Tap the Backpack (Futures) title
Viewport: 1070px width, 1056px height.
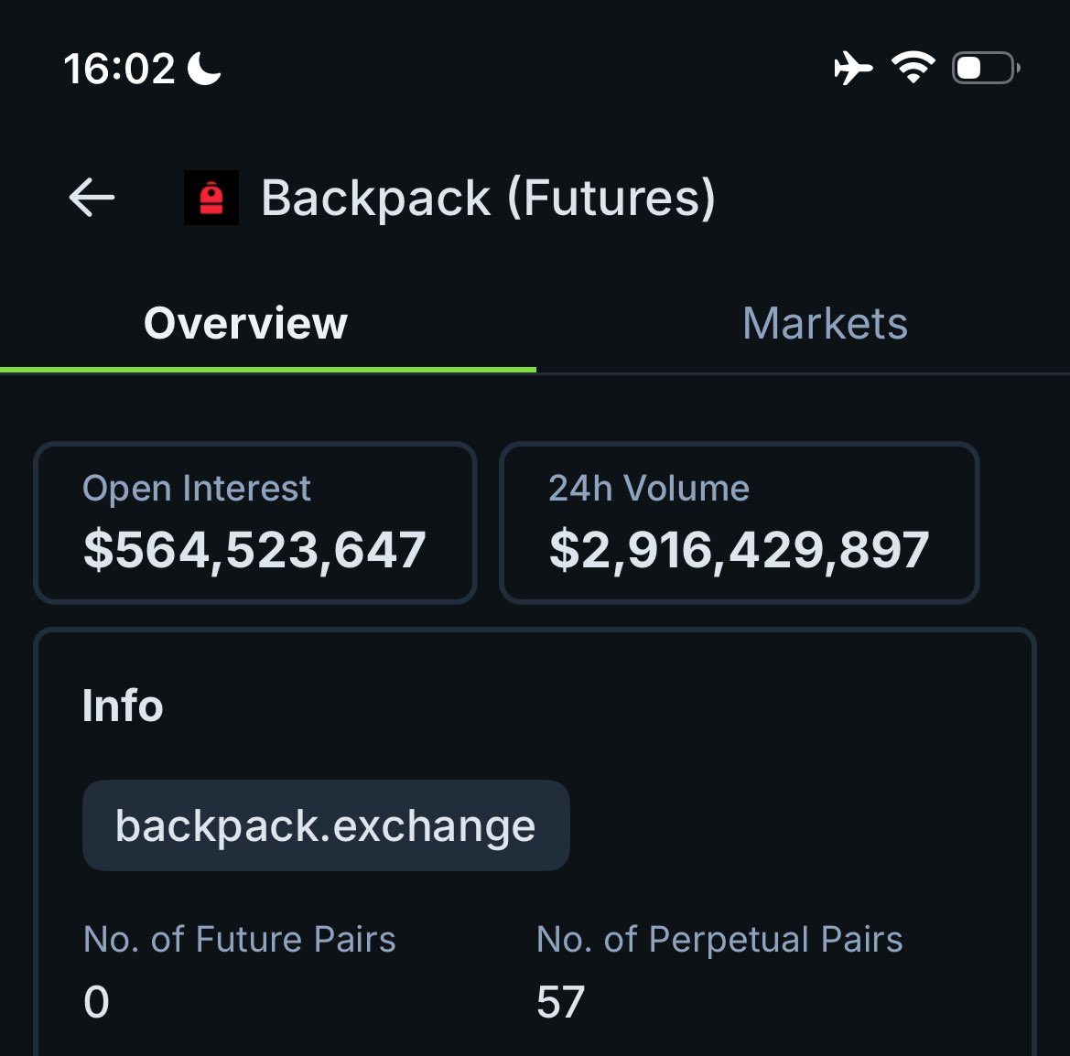click(488, 198)
